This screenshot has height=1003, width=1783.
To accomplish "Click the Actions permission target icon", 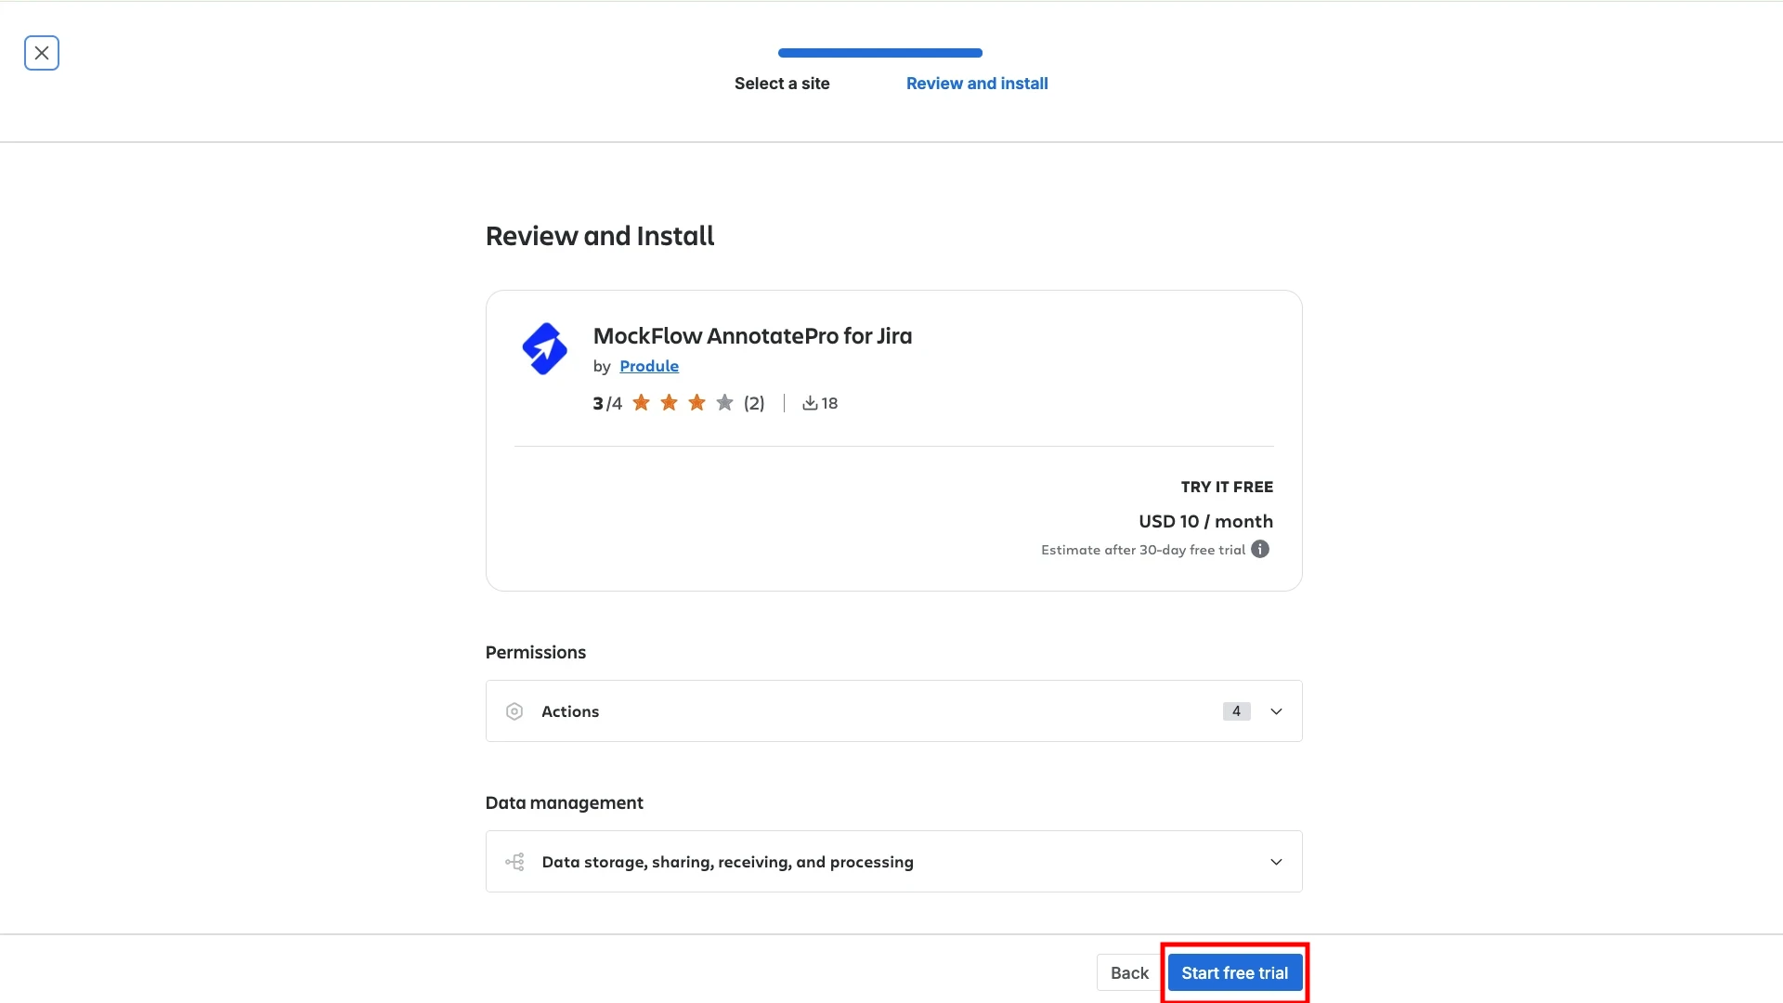I will (x=514, y=710).
